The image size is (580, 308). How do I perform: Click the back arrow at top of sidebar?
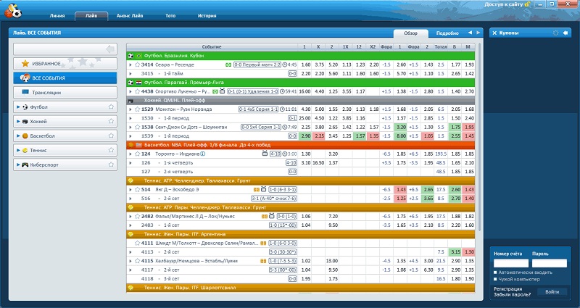(110, 49)
